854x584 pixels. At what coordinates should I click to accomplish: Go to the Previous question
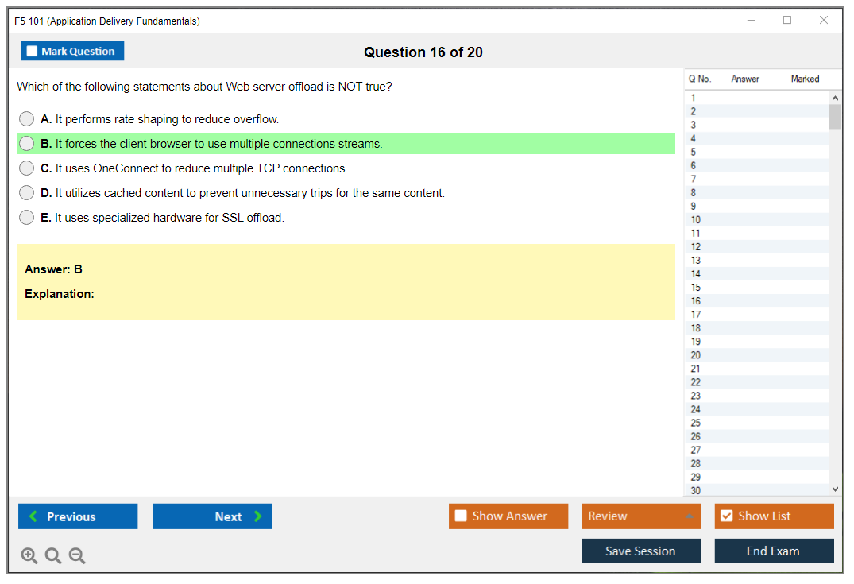click(x=78, y=516)
